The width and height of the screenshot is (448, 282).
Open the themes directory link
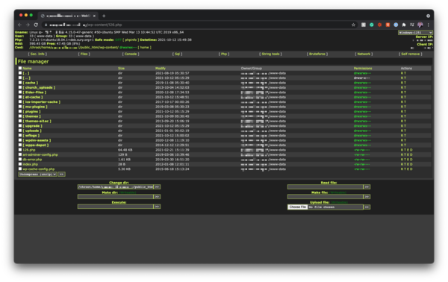[31, 116]
